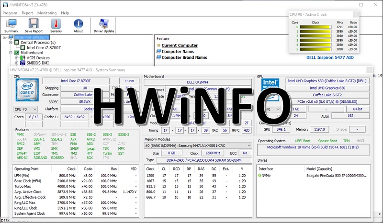
Task: Select the Central Processor(s) tree item
Action: pos(38,43)
